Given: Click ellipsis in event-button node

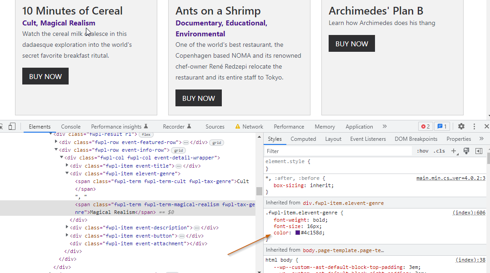Looking at the screenshot, I should 181,236.
